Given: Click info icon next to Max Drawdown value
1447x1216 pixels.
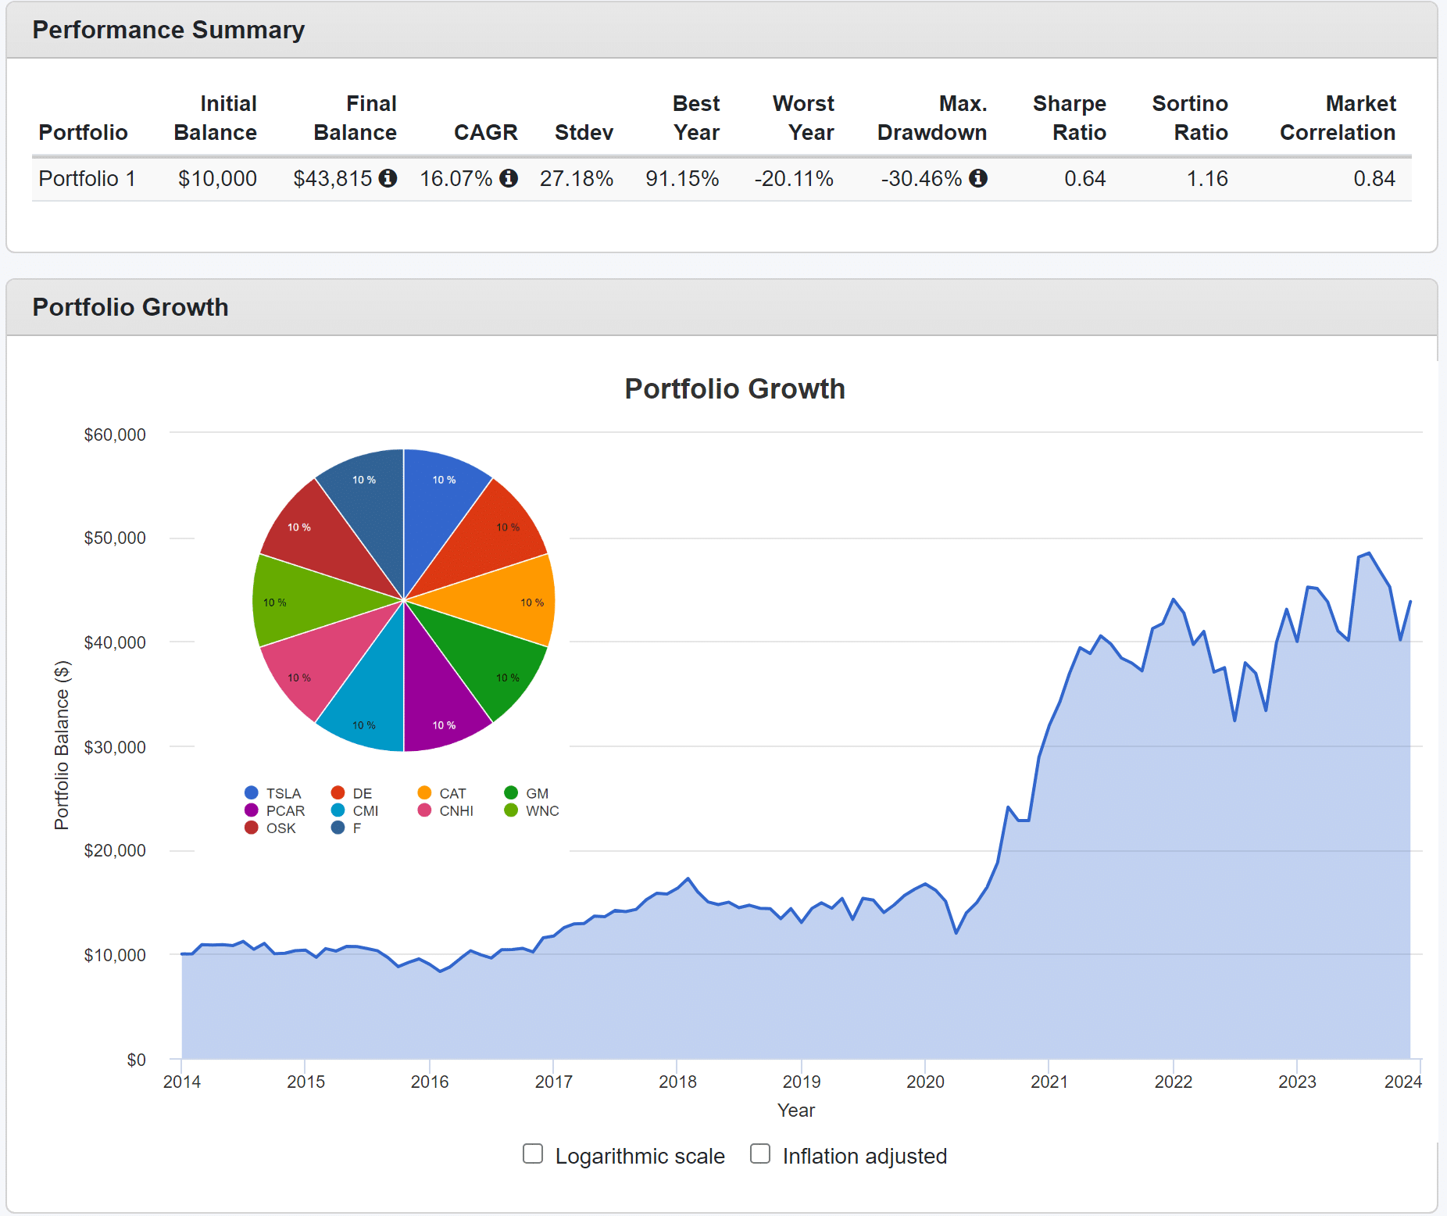Looking at the screenshot, I should (978, 179).
